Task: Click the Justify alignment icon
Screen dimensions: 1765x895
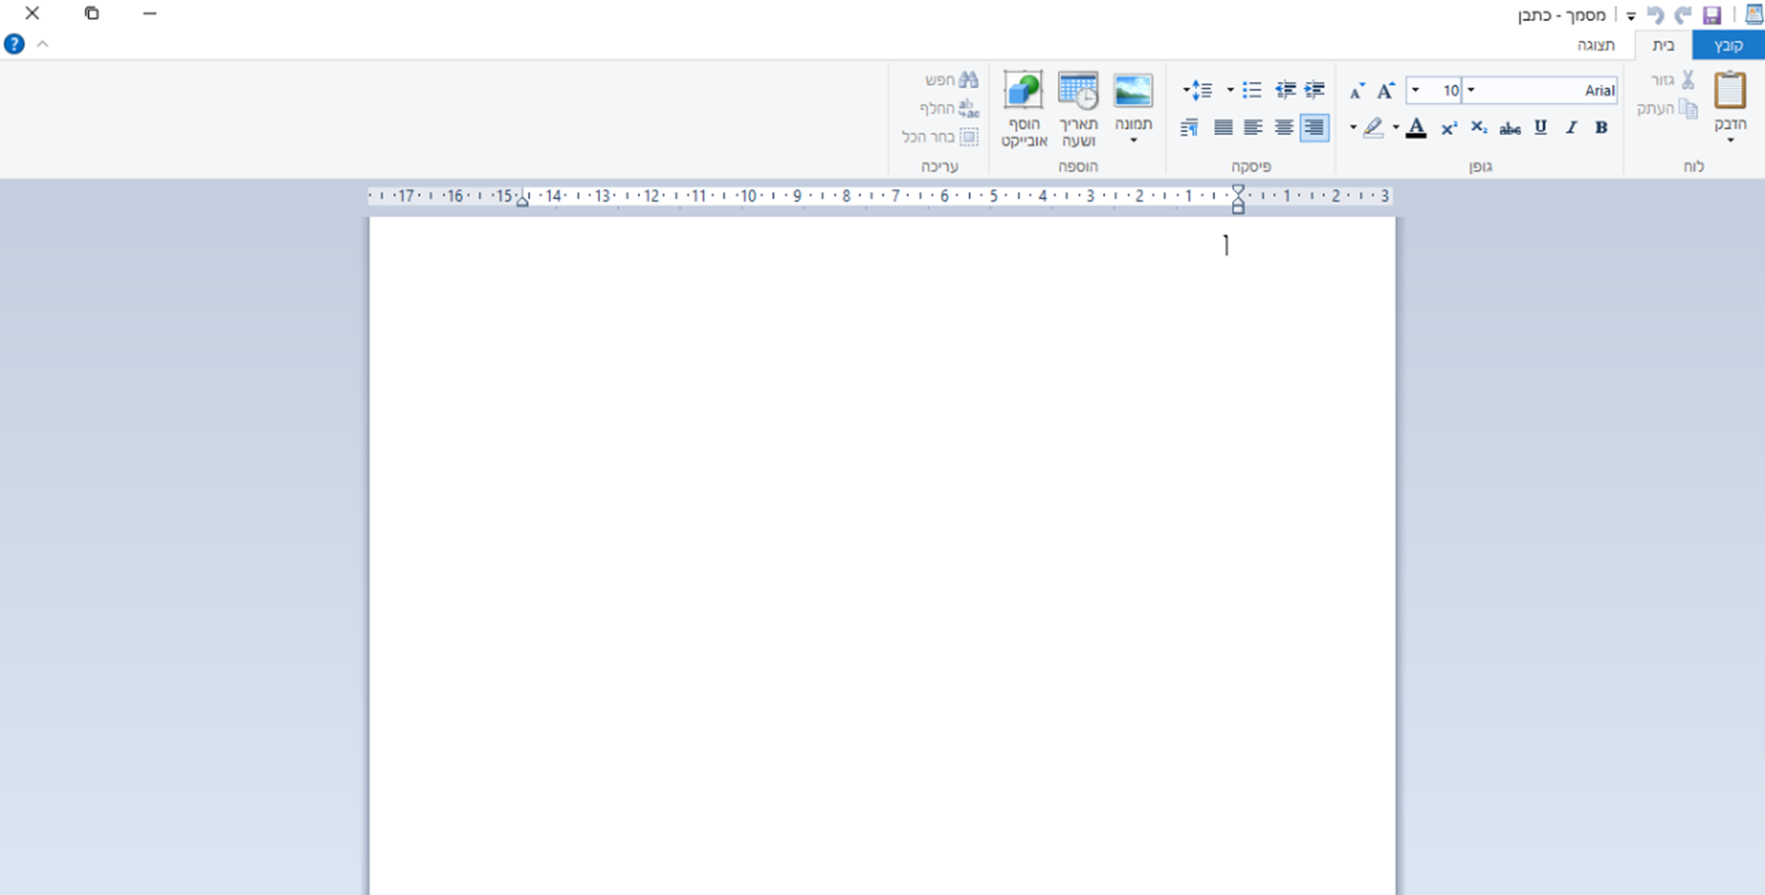Action: (x=1223, y=128)
